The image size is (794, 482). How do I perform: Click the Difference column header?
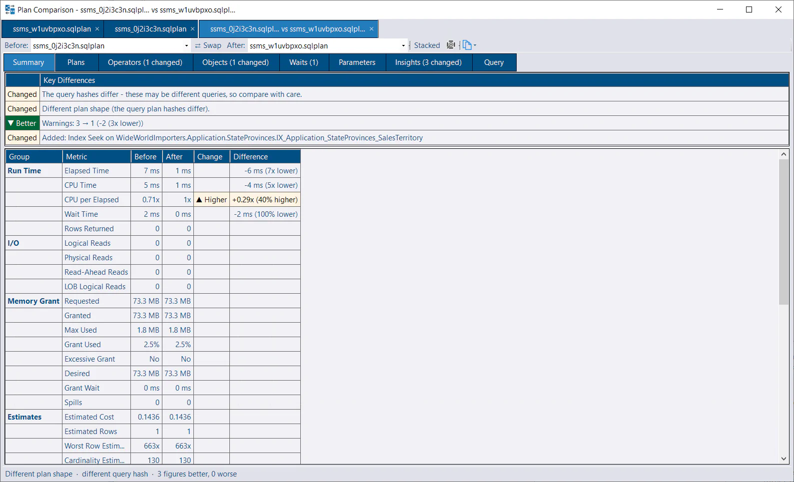click(x=265, y=157)
